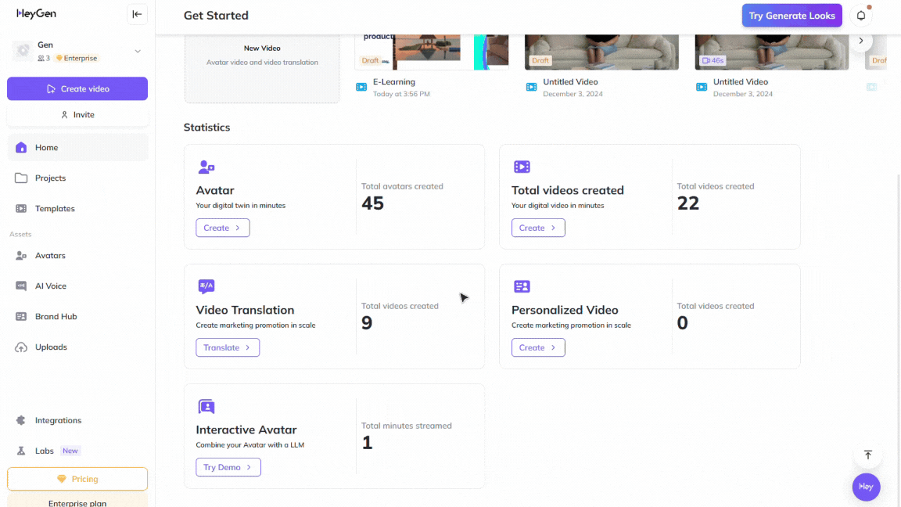Click the scroll-to-top arrow icon
Viewport: 901px width, 507px height.
point(868,455)
